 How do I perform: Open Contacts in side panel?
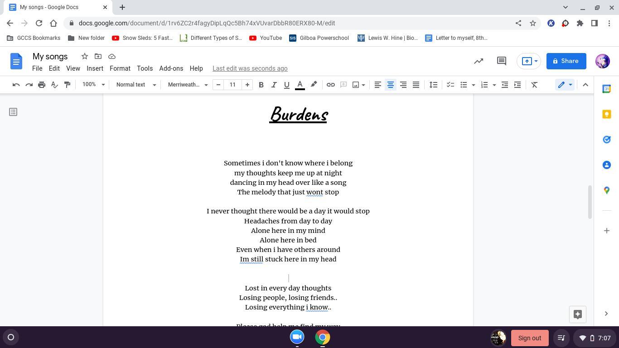[607, 165]
